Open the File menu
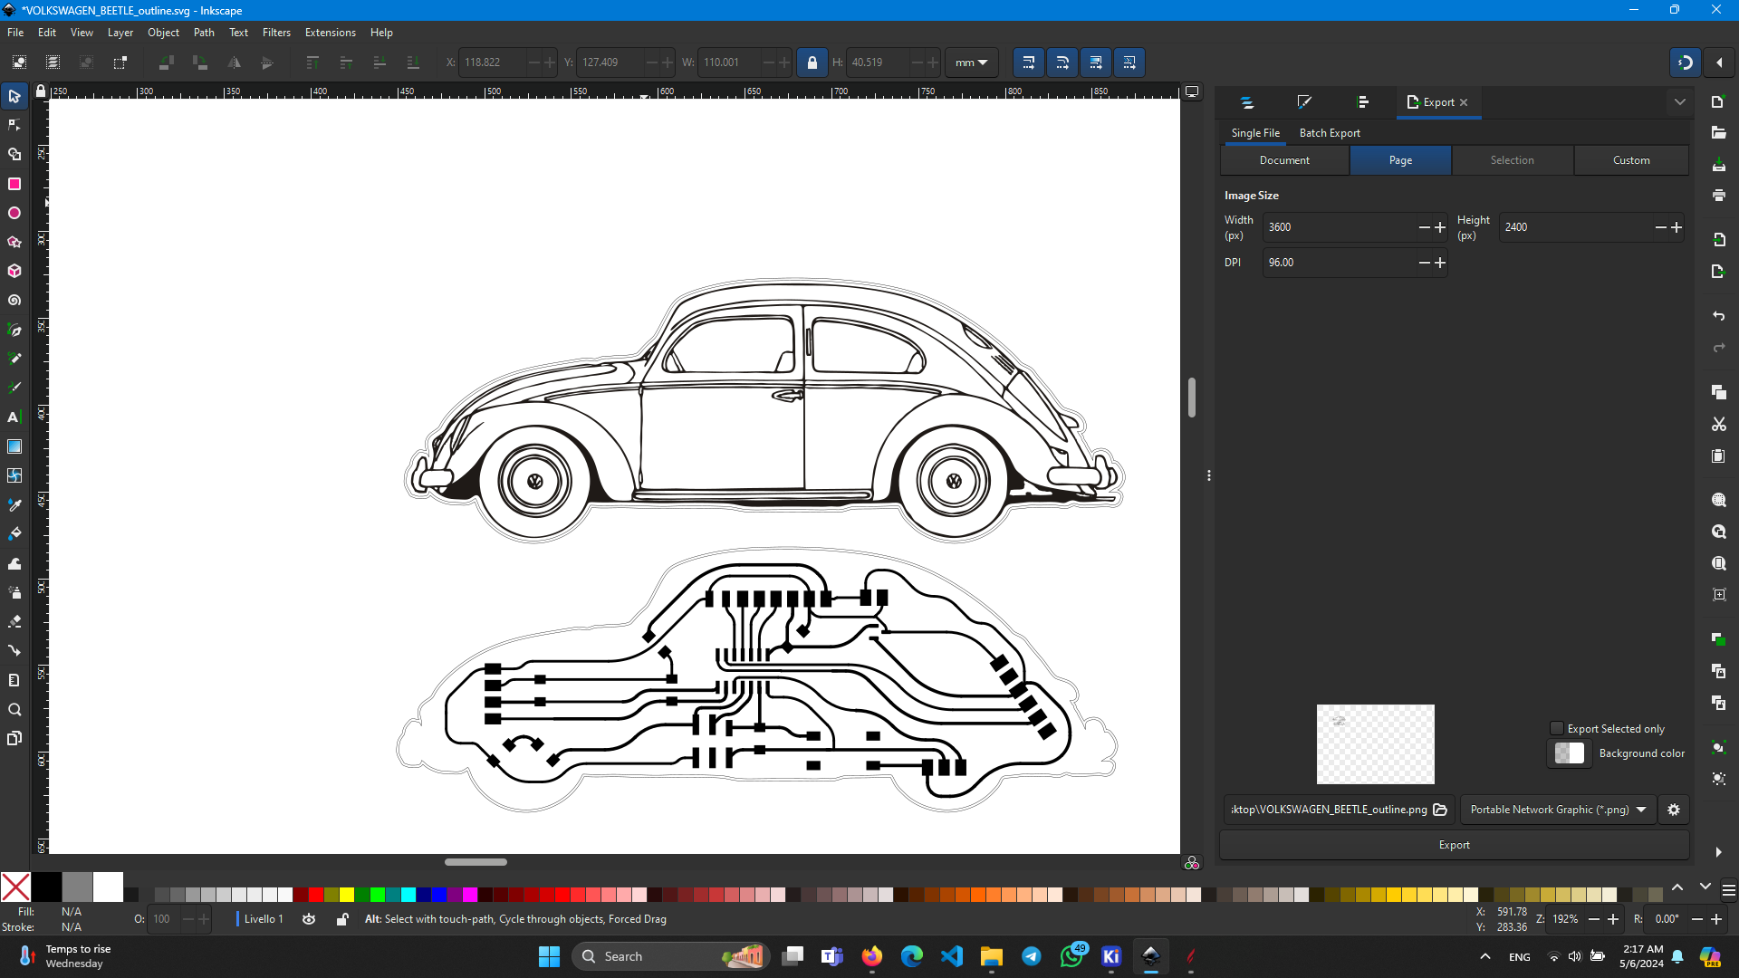This screenshot has width=1739, height=978. click(15, 33)
